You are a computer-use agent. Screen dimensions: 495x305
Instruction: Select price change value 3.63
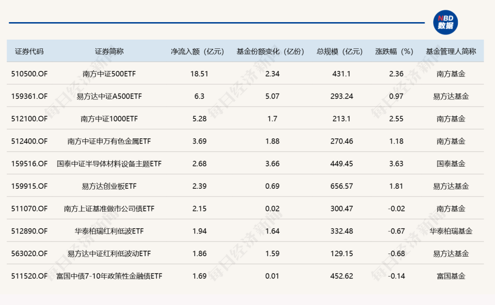396,164
